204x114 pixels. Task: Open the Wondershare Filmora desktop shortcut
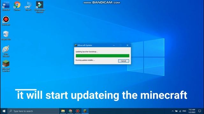[40, 7]
